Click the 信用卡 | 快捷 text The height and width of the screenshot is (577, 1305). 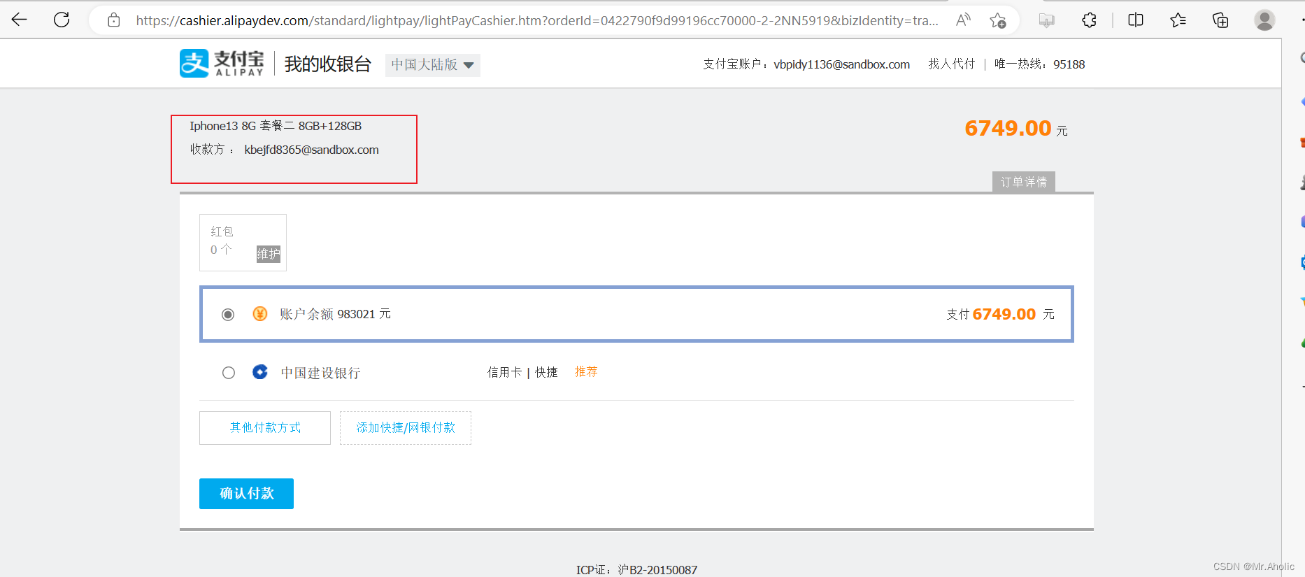(x=522, y=372)
